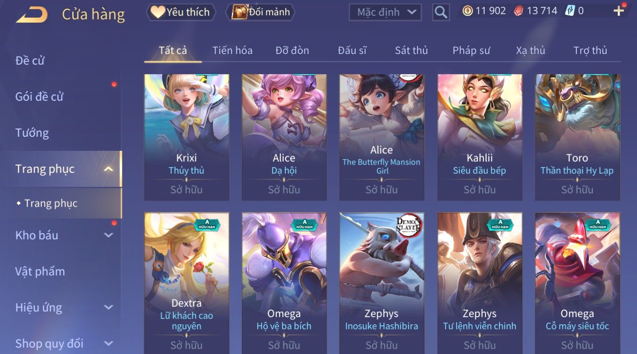Viewport: 637px width, 354px height.
Task: Click the blue voucher currency icon
Action: pos(570,11)
